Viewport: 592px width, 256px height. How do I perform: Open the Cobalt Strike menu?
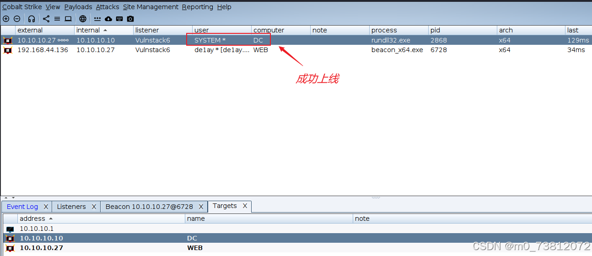(x=22, y=7)
